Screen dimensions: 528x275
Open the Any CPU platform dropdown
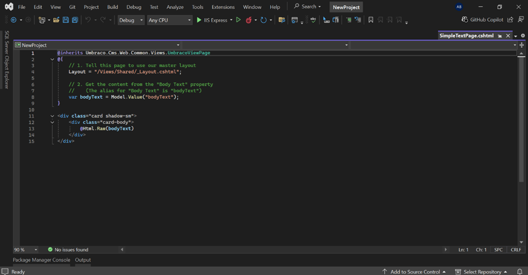[x=170, y=20]
